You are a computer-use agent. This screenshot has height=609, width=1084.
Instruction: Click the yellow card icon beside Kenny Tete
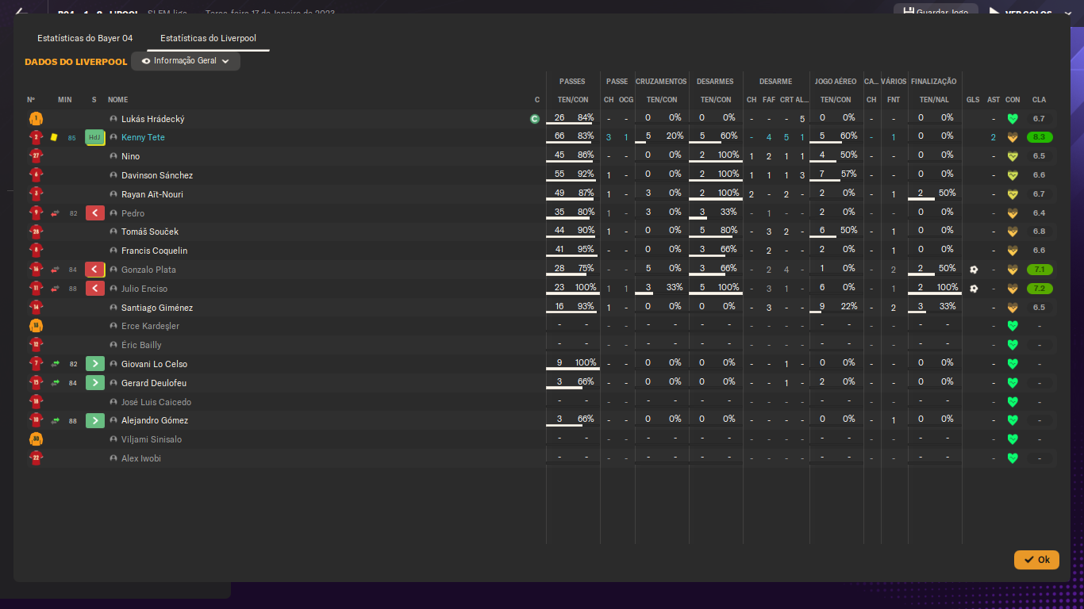click(54, 137)
